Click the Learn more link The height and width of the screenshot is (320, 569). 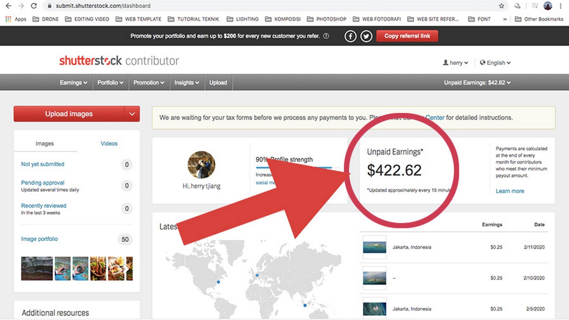(x=510, y=191)
